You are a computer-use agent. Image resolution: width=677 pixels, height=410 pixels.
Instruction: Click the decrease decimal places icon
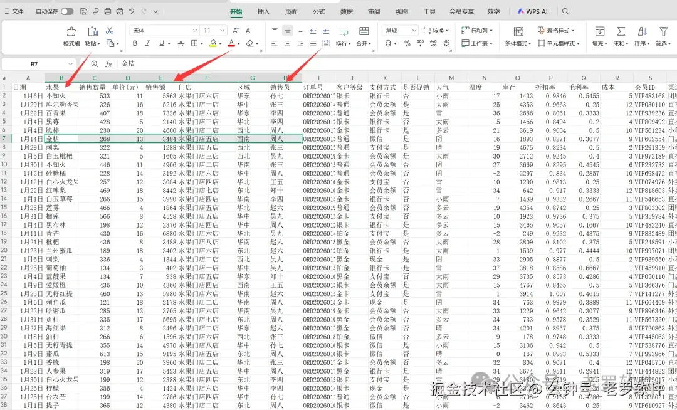click(446, 43)
